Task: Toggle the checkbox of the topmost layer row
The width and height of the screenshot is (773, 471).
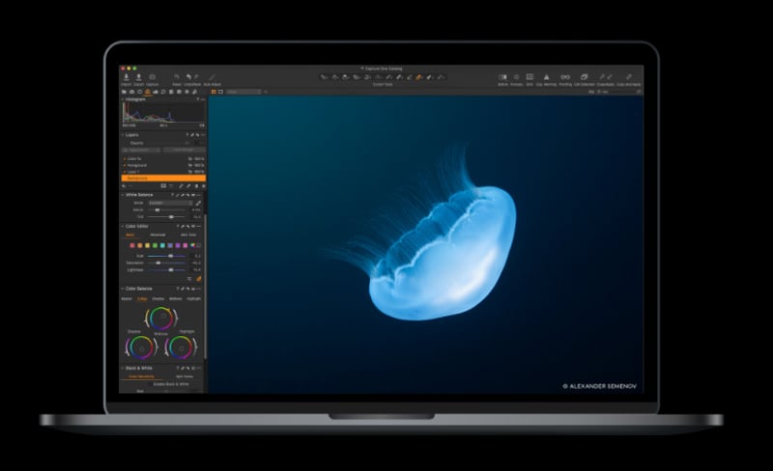Action: (125, 158)
